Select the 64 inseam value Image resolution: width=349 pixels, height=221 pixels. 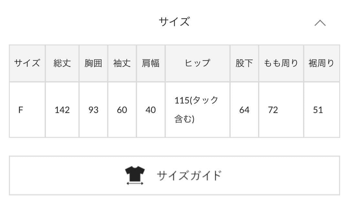click(x=244, y=110)
